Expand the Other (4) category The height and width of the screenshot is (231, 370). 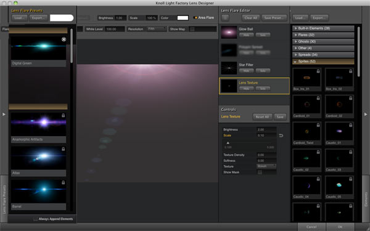click(x=323, y=48)
